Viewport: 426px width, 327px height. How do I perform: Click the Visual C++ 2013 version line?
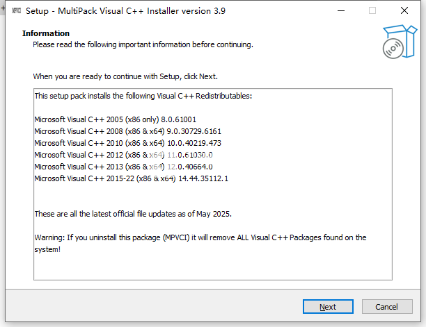(x=123, y=167)
